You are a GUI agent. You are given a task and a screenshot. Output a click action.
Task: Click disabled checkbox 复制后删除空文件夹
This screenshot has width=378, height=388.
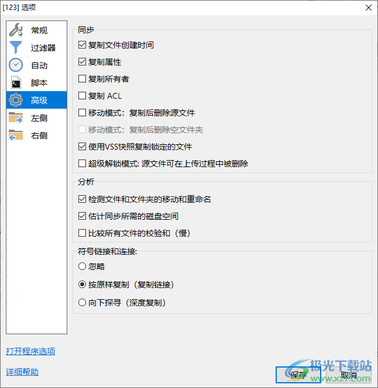82,129
